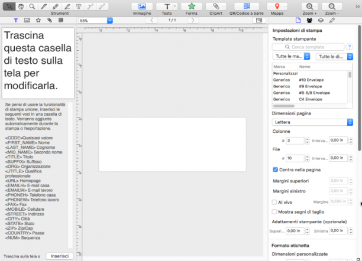362x261 pixels.
Task: Toggle the card layout view button
Action: point(259,21)
